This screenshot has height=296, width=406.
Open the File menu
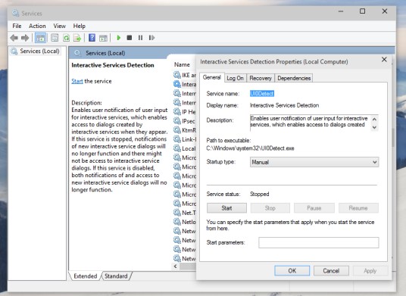tap(17, 26)
